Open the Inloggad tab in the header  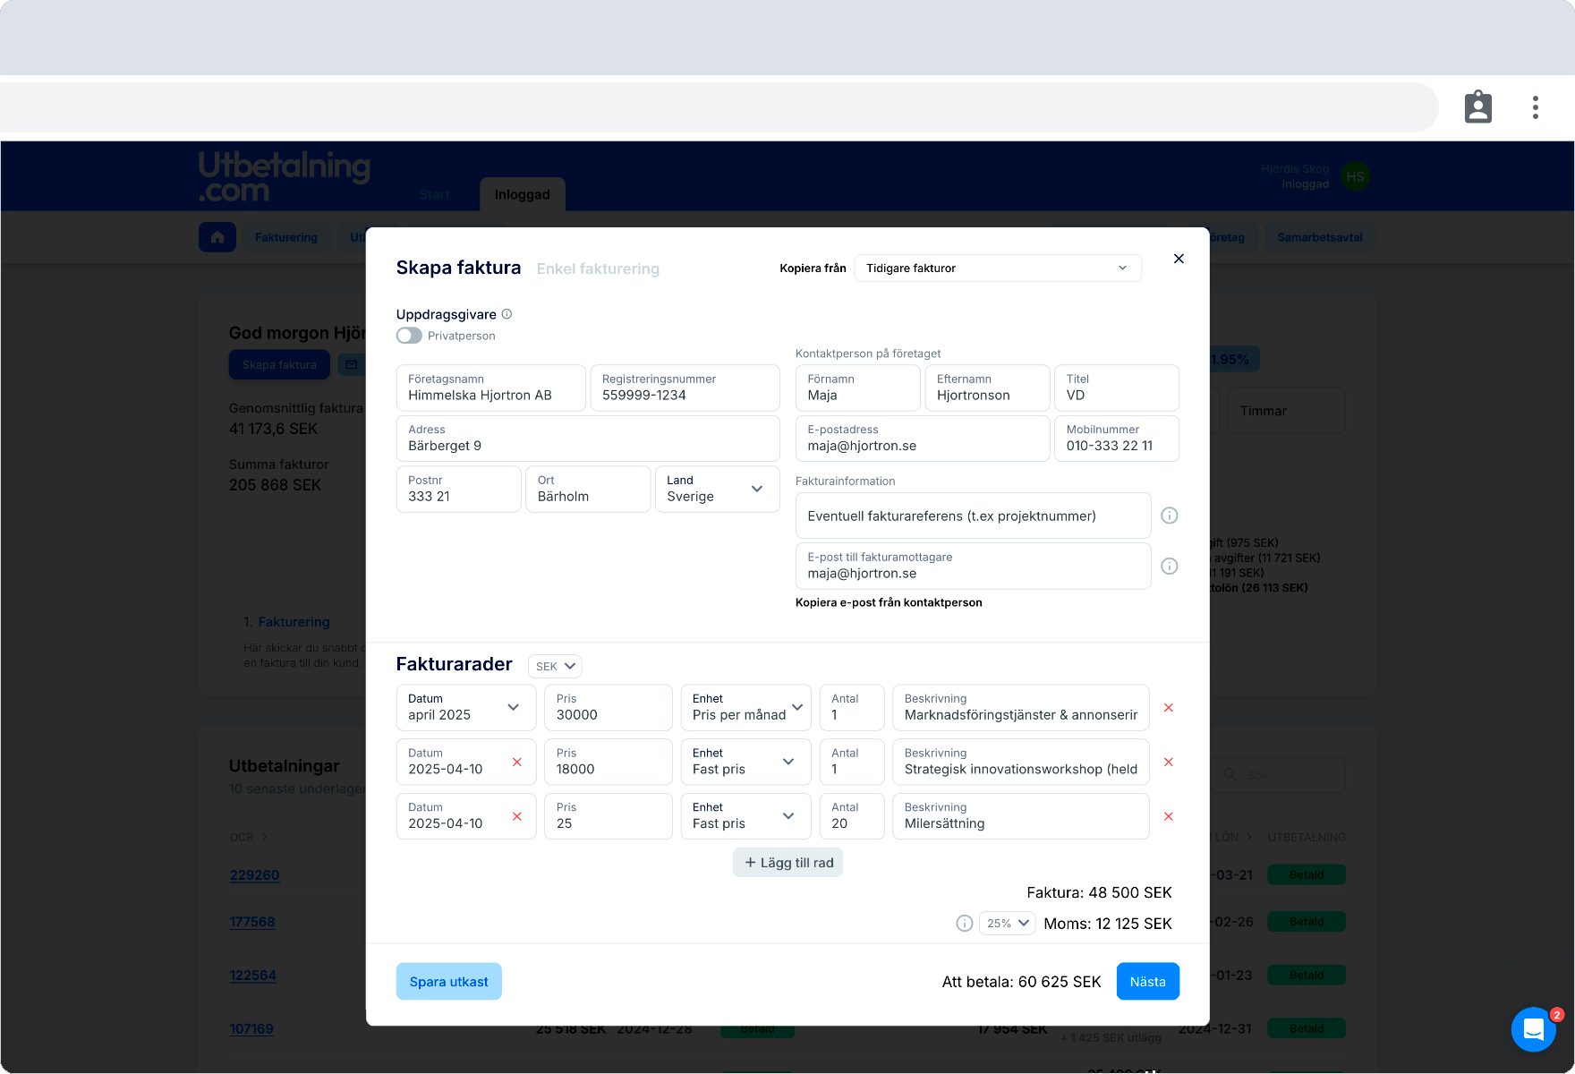(523, 194)
